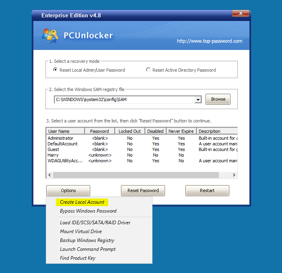Click Guest's 'Built-in account for' description
Viewport: 282px width, 273px height.
coord(218,149)
